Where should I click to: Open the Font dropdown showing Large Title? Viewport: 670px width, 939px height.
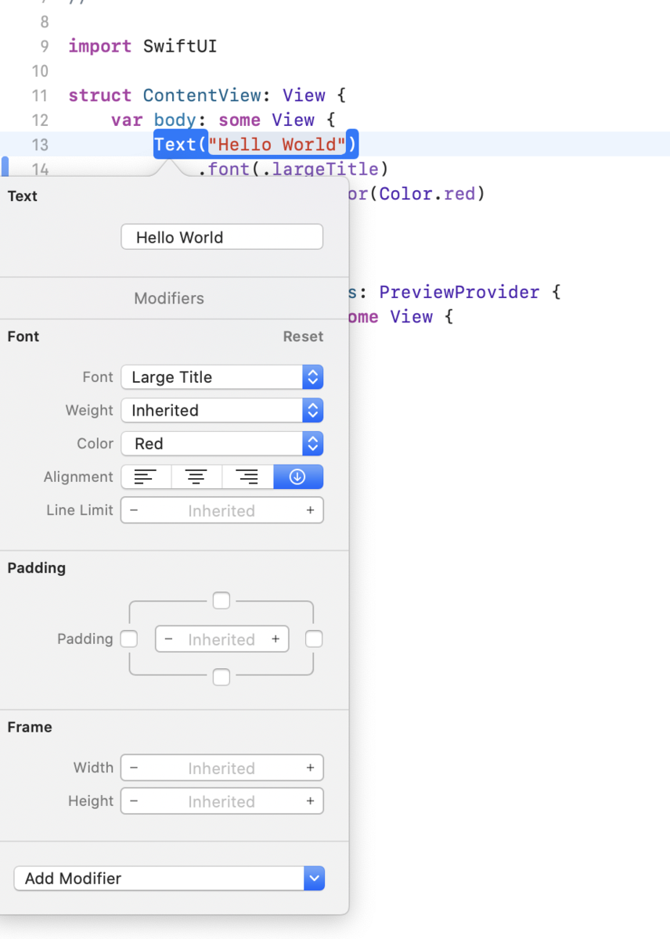click(x=222, y=377)
